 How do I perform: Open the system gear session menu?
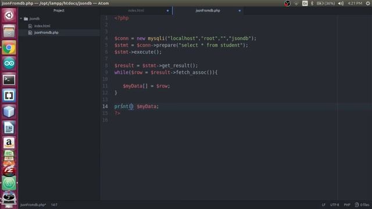(368, 3)
